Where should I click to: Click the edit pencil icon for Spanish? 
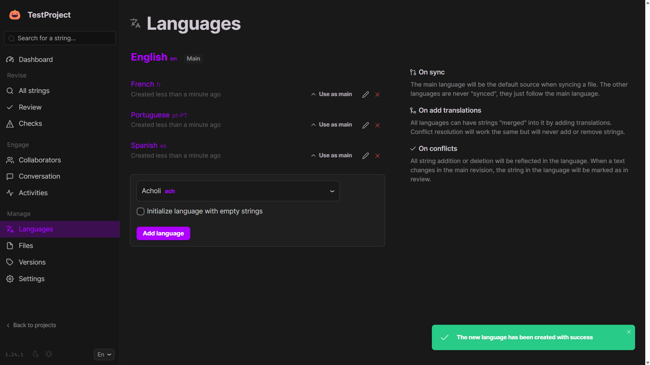[x=365, y=156]
